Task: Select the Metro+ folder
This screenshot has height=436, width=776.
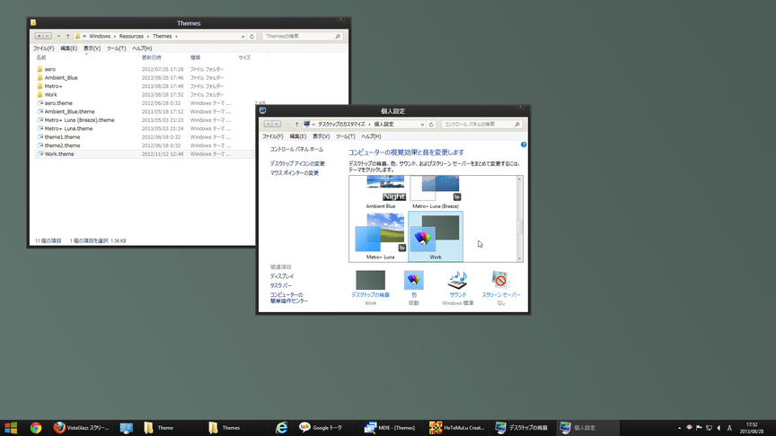Action: click(x=53, y=86)
